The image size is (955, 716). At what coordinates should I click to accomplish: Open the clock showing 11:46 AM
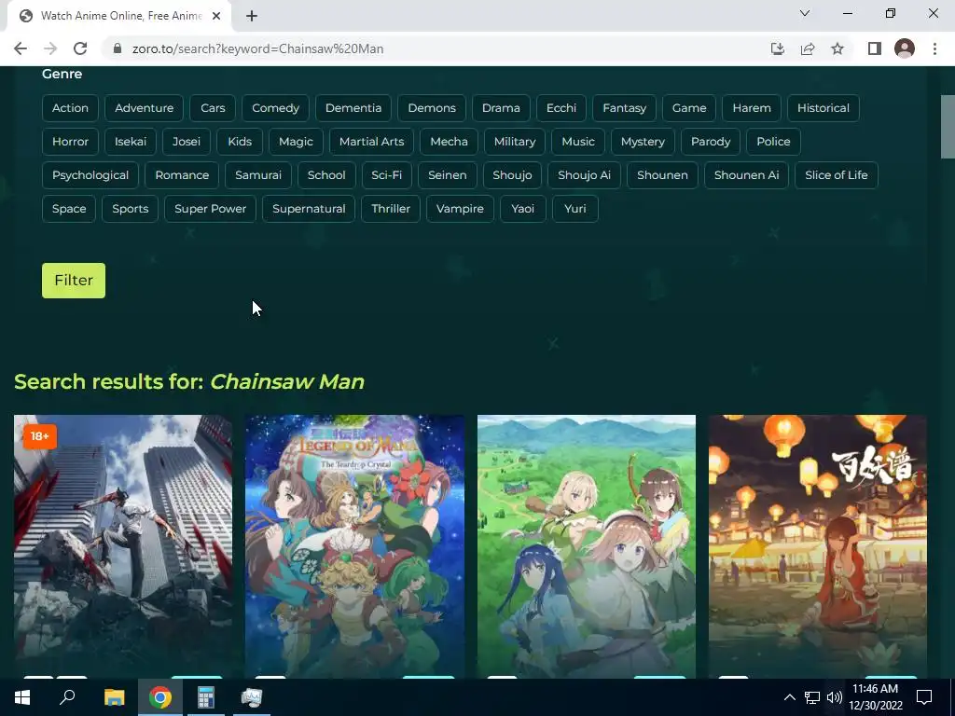point(876,697)
